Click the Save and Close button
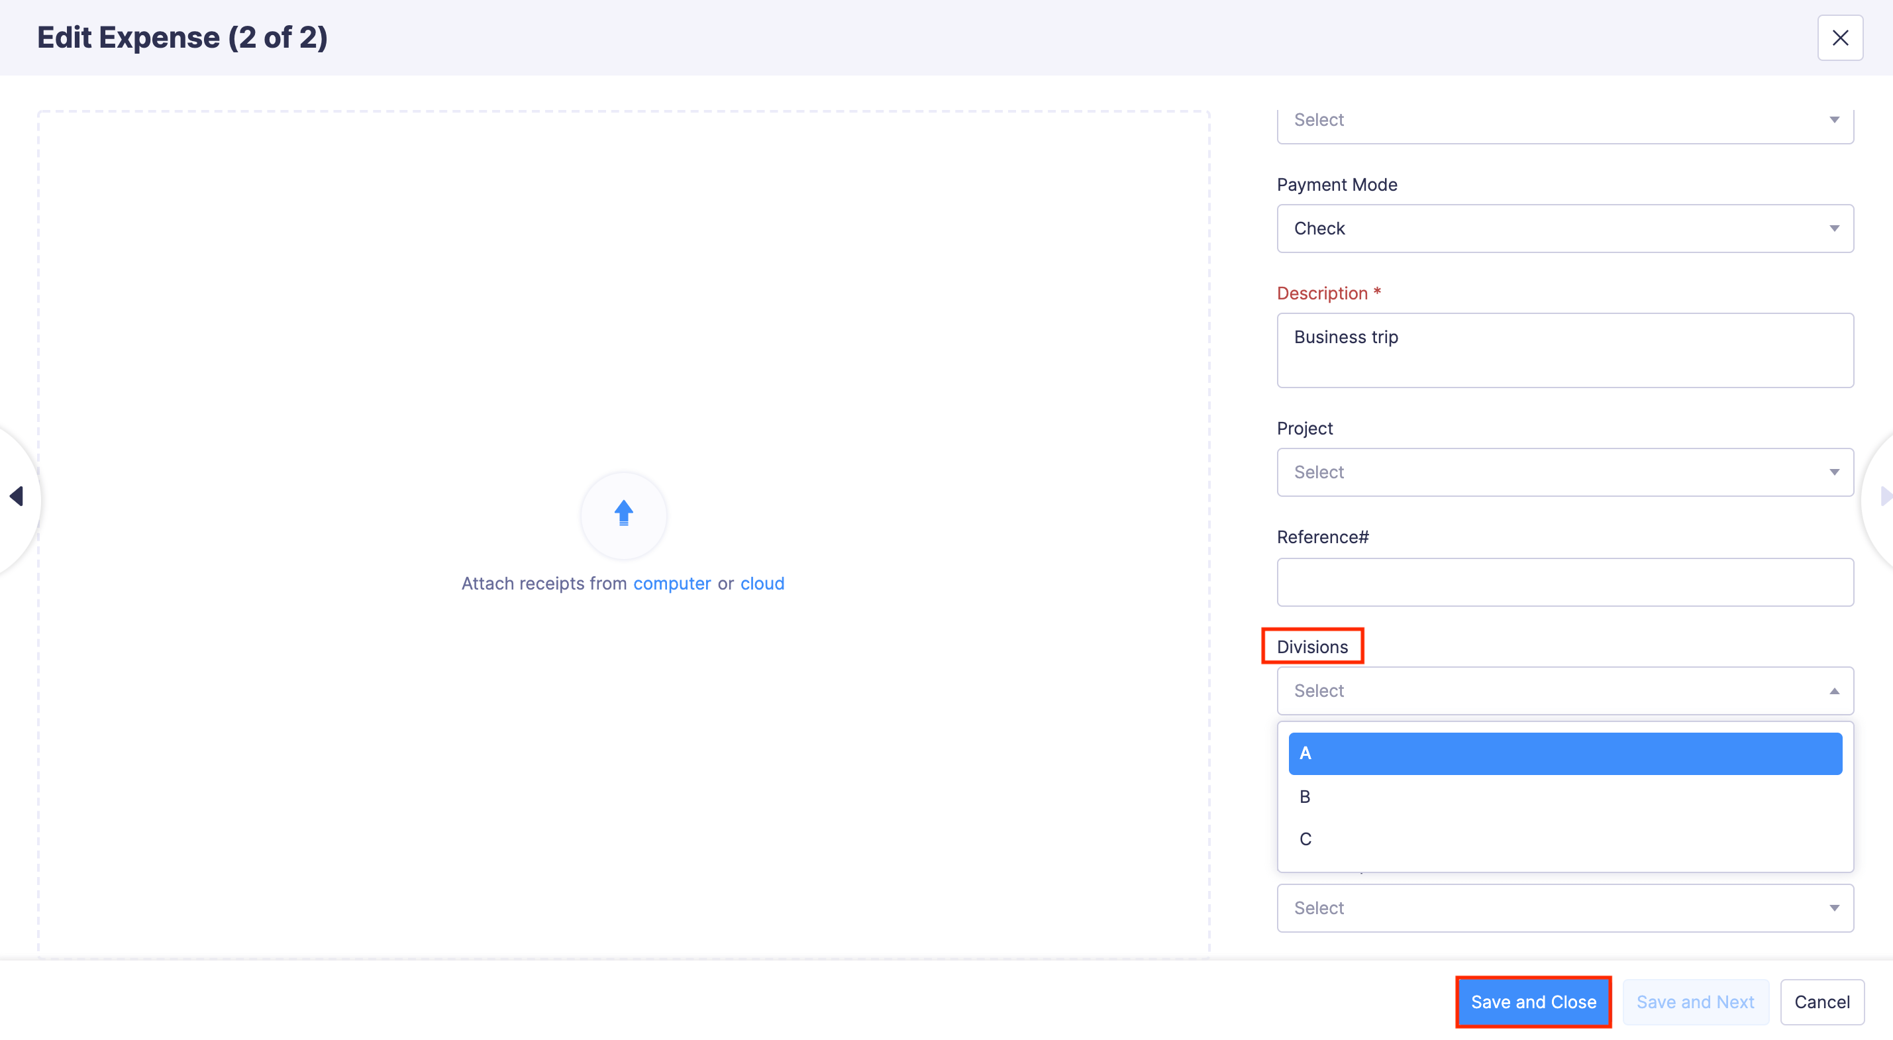Viewport: 1893px width, 1040px height. point(1533,1001)
